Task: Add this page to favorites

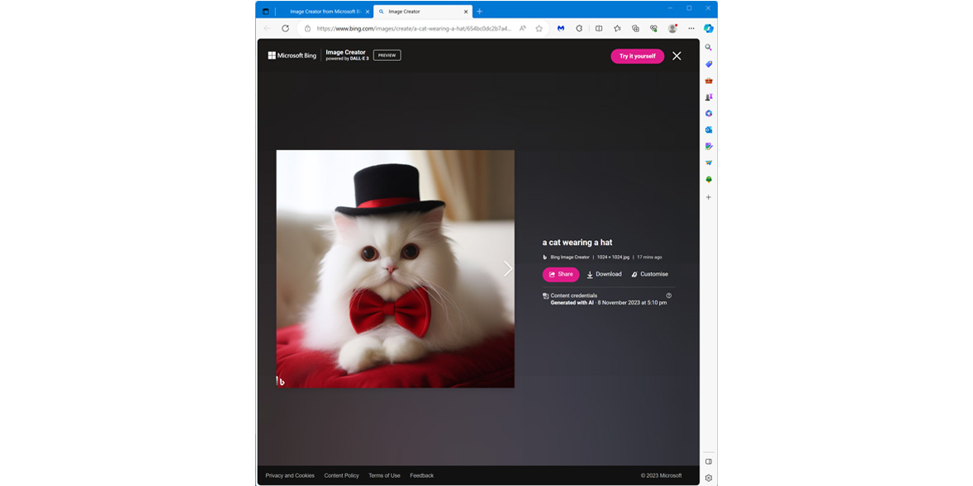Action: coord(539,28)
